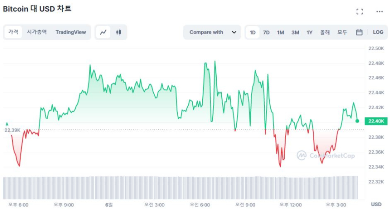
Task: Click the green current price dot
Action: click(357, 121)
